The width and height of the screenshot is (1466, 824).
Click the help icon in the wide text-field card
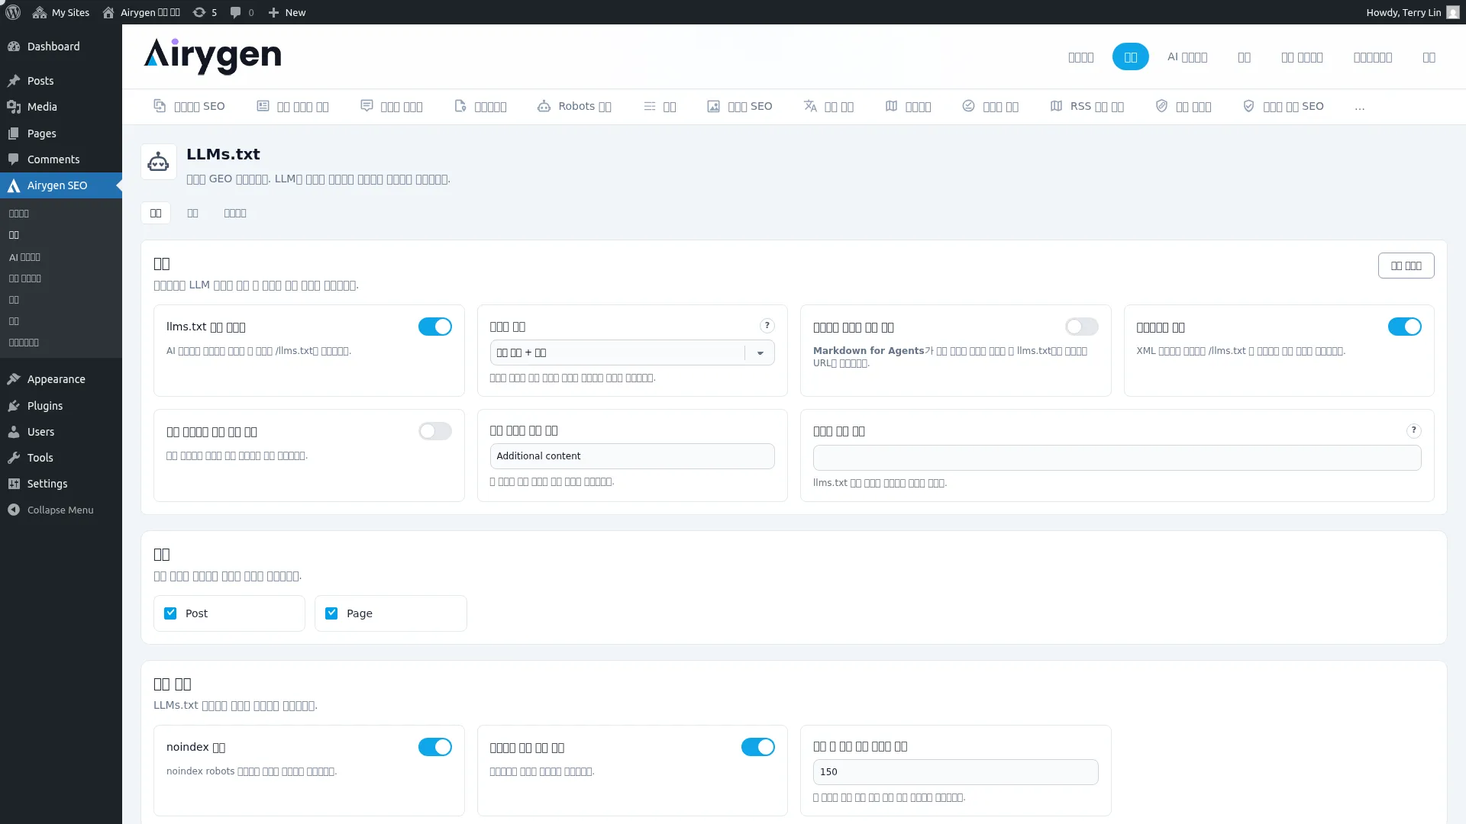click(1414, 430)
